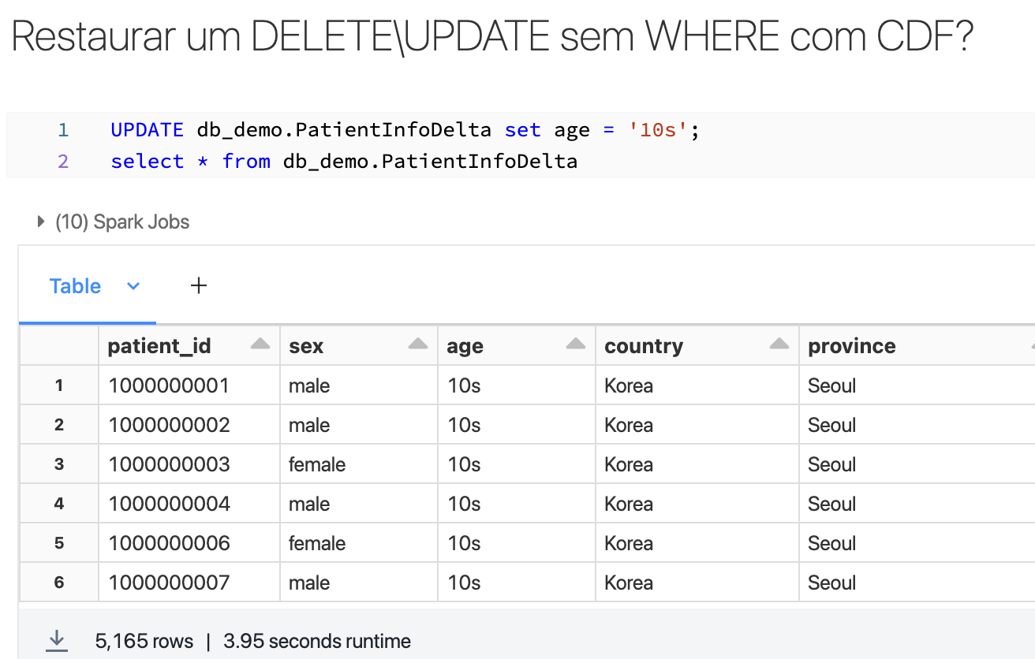Screen dimensions: 1035x659
Task: Click the sort arrow for sex column
Action: (418, 344)
